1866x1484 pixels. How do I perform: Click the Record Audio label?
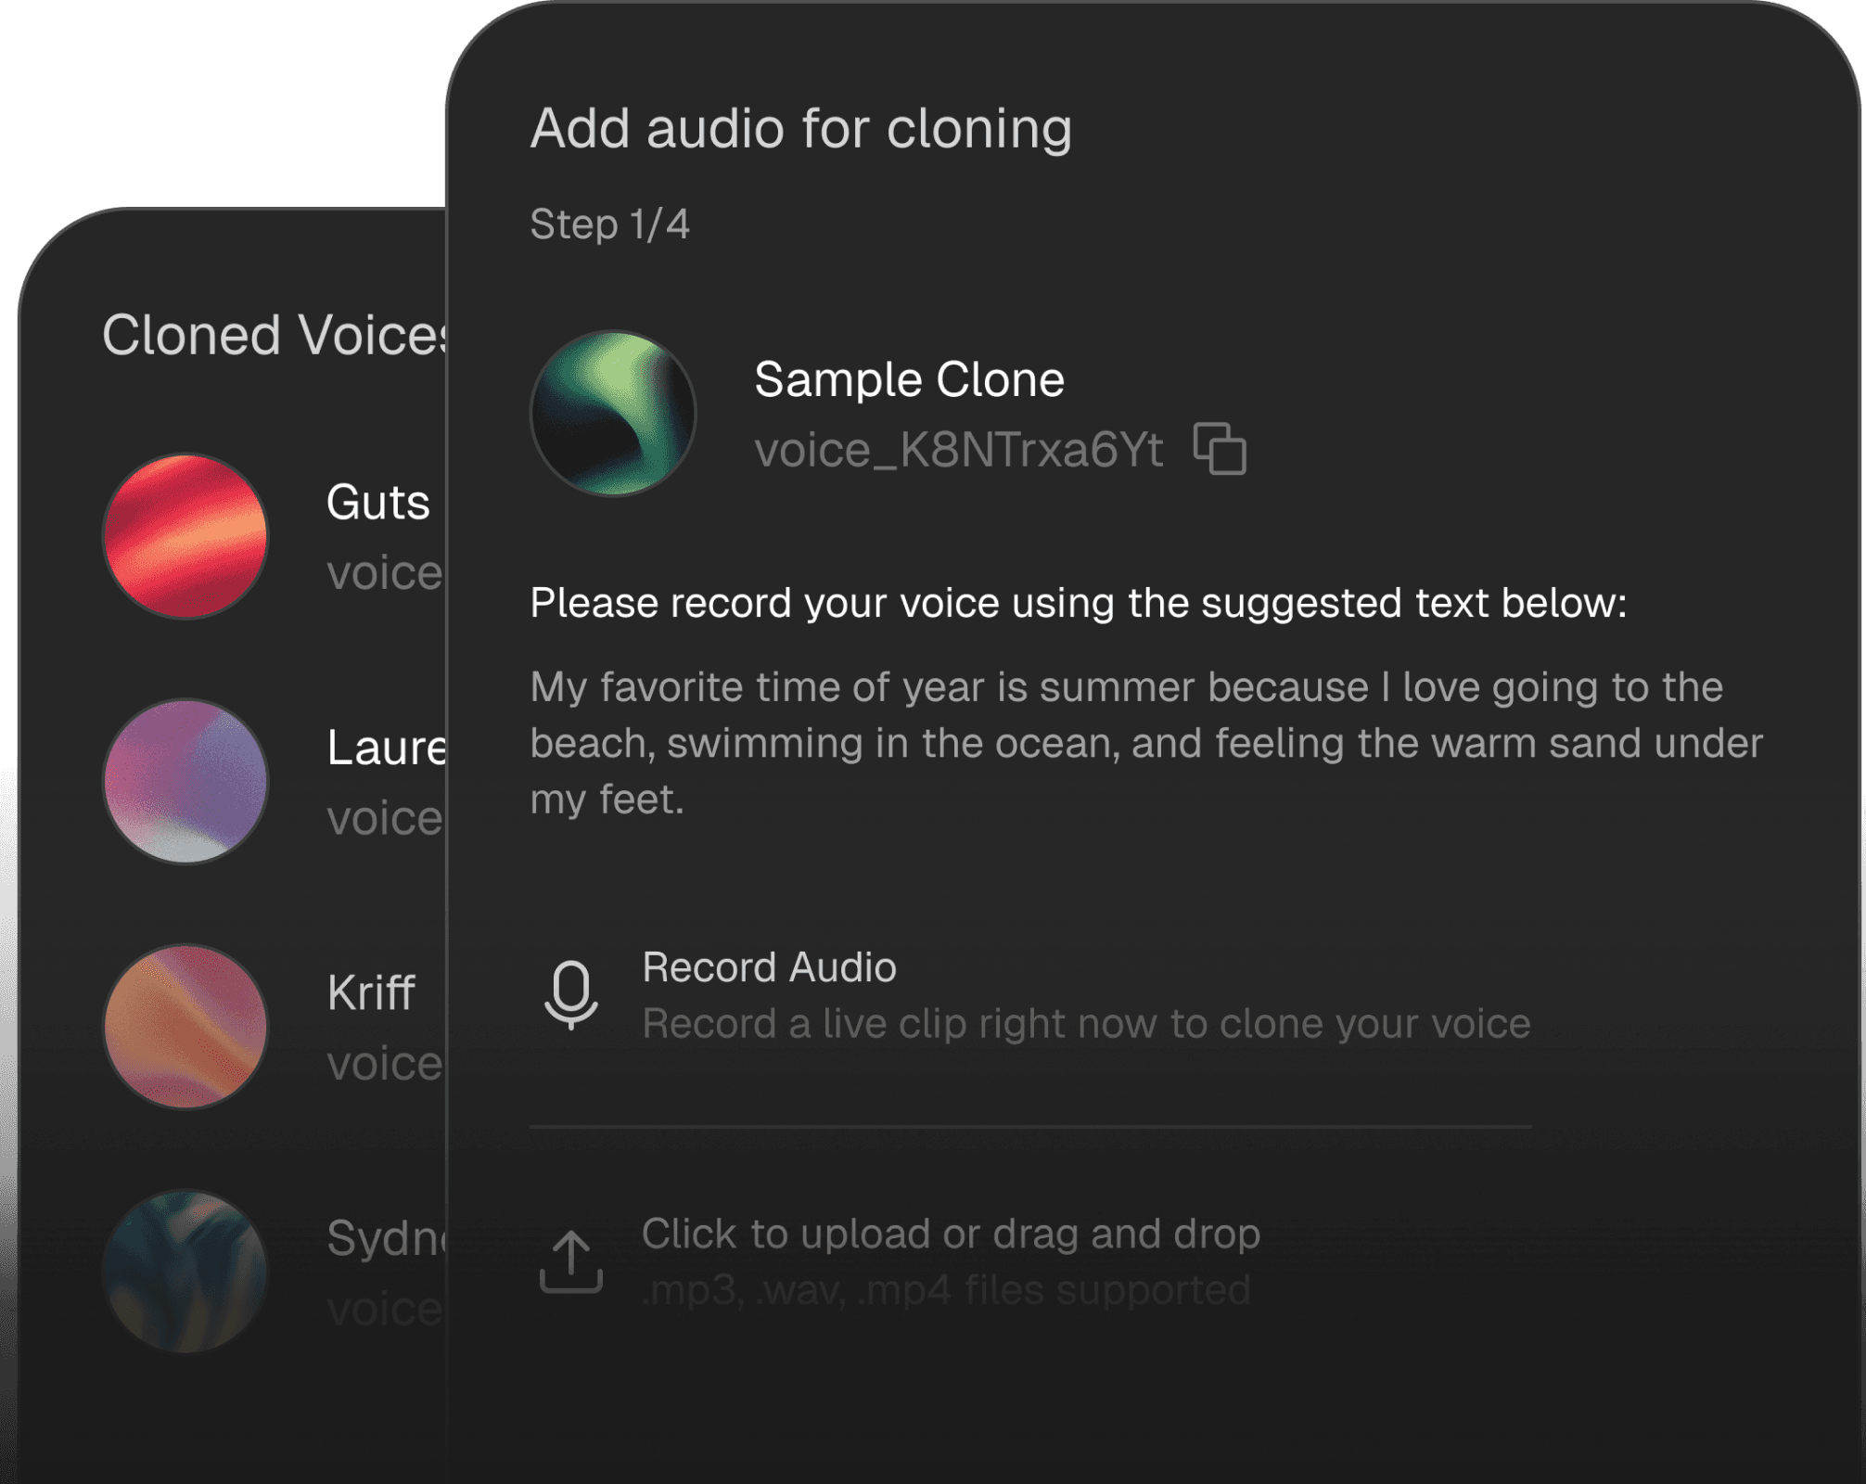[769, 967]
